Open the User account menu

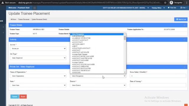[184, 8]
